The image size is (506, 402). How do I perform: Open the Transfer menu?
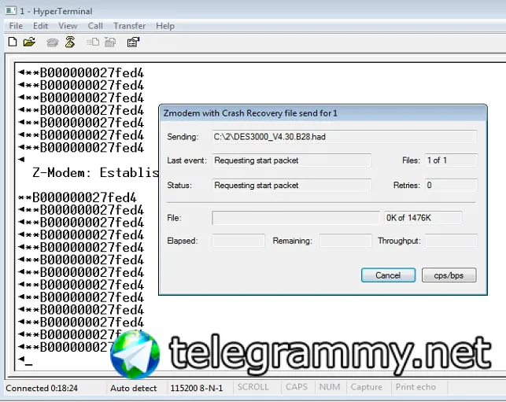[129, 26]
